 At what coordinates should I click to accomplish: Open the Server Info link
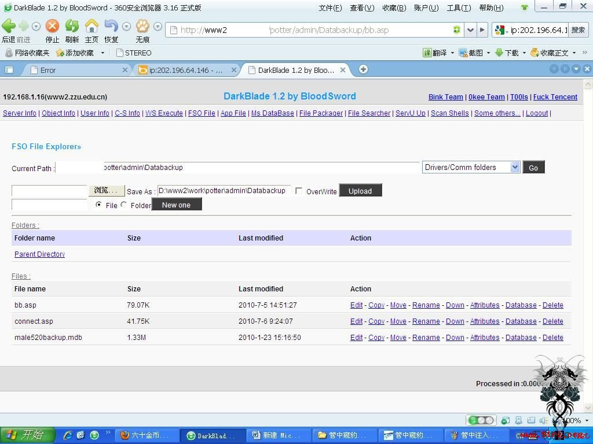click(20, 113)
